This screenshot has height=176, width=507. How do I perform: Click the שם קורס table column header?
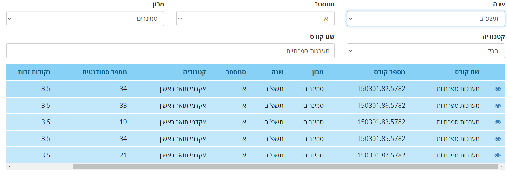pyautogui.click(x=467, y=72)
